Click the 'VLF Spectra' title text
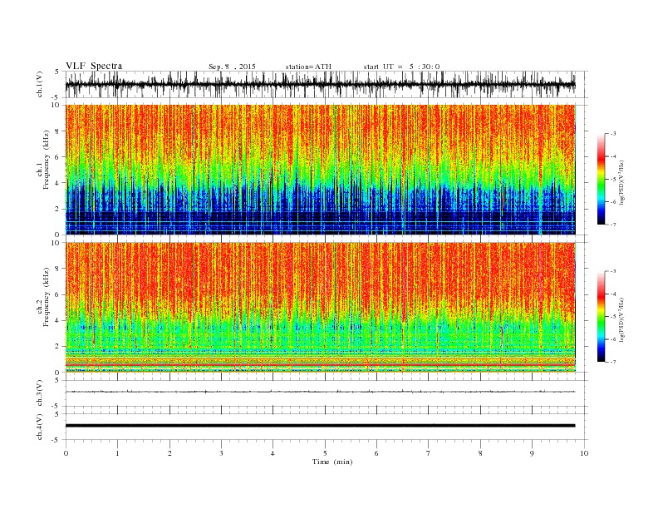 (94, 66)
